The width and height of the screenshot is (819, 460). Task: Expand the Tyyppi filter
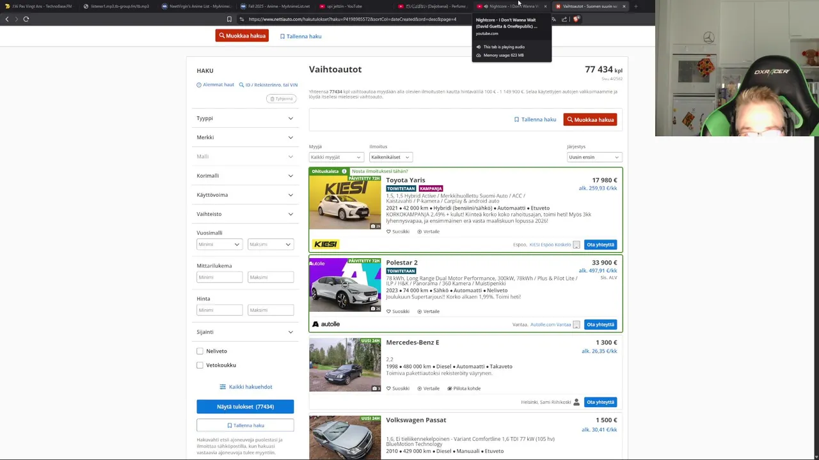click(245, 118)
